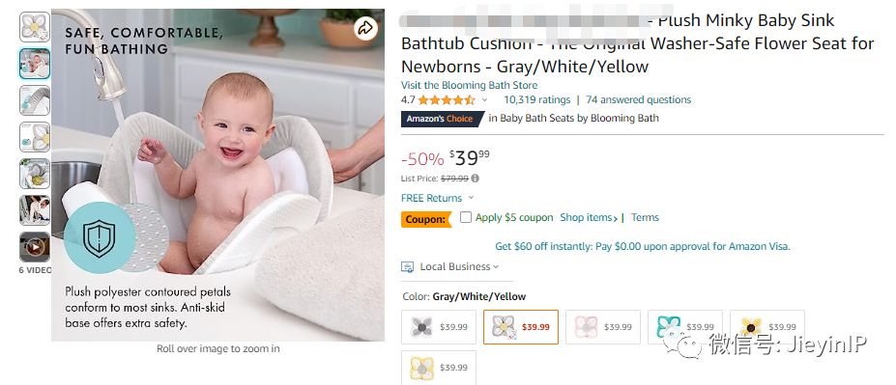Click the star rating icons
The width and height of the screenshot is (896, 385).
pos(447,100)
